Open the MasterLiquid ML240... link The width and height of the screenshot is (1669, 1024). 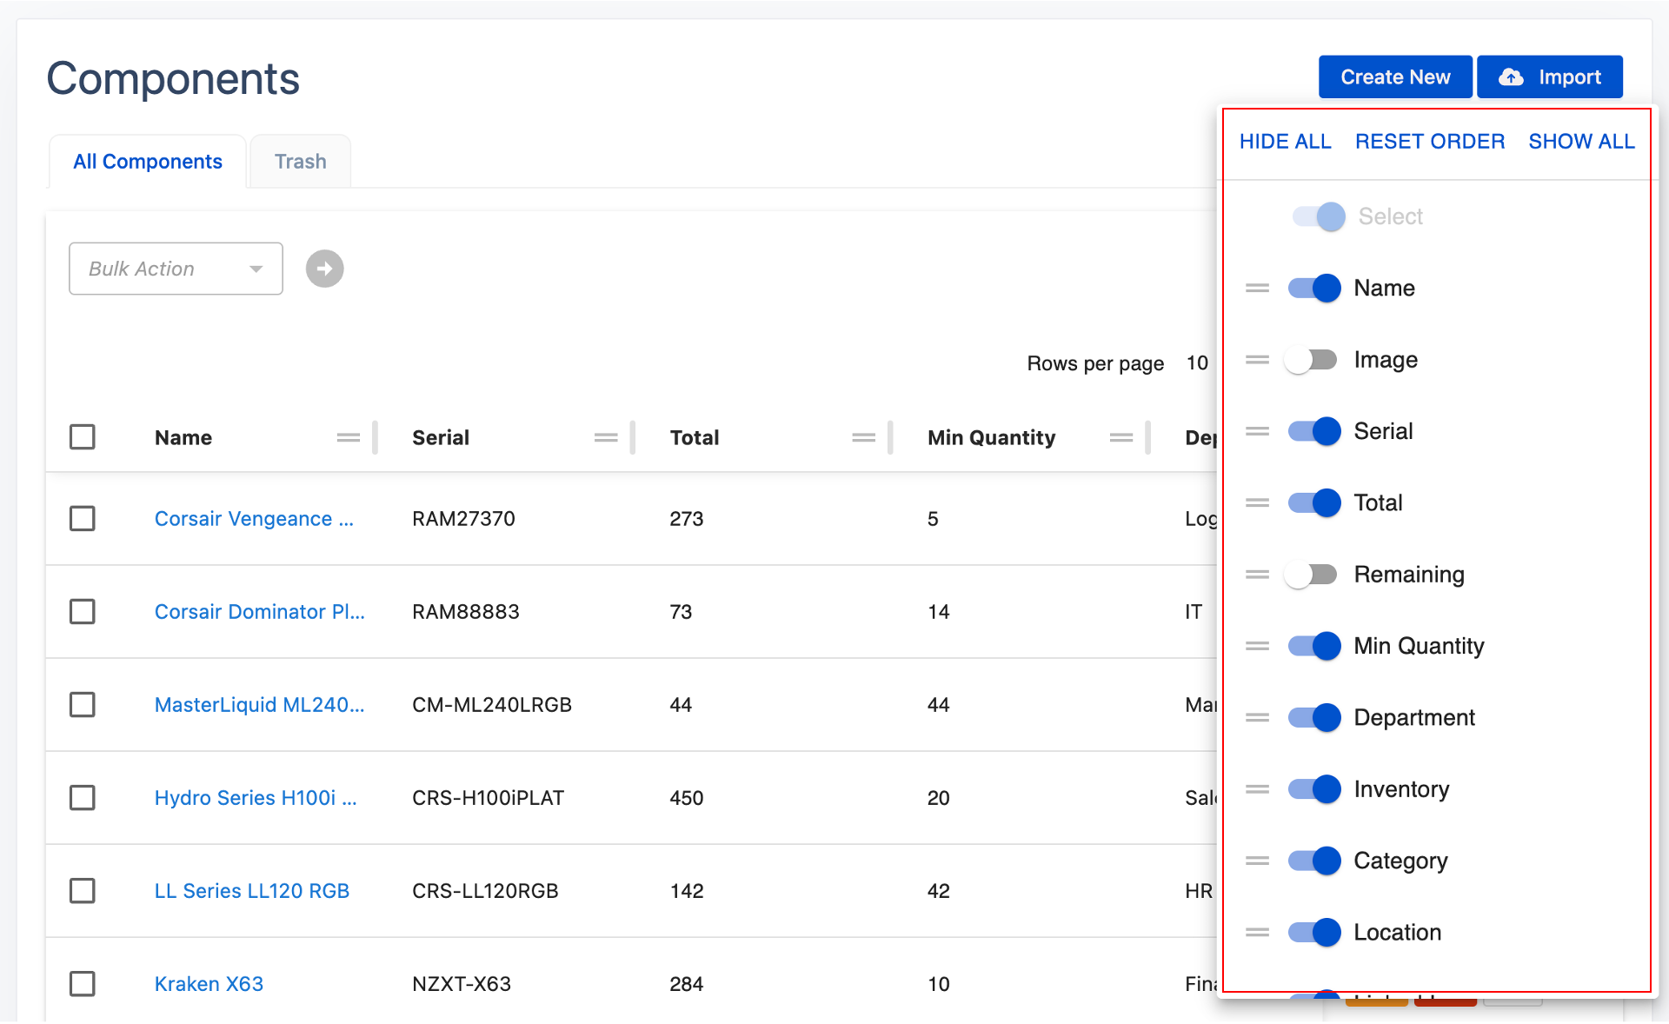(x=260, y=705)
